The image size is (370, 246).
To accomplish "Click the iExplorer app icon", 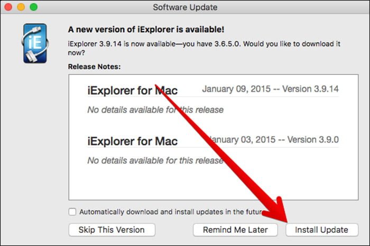I will pos(34,43).
